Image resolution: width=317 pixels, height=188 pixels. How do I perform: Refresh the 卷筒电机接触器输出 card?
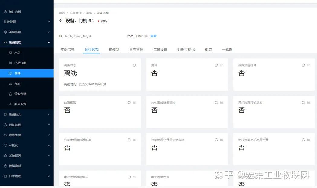pyautogui.click(x=129, y=139)
